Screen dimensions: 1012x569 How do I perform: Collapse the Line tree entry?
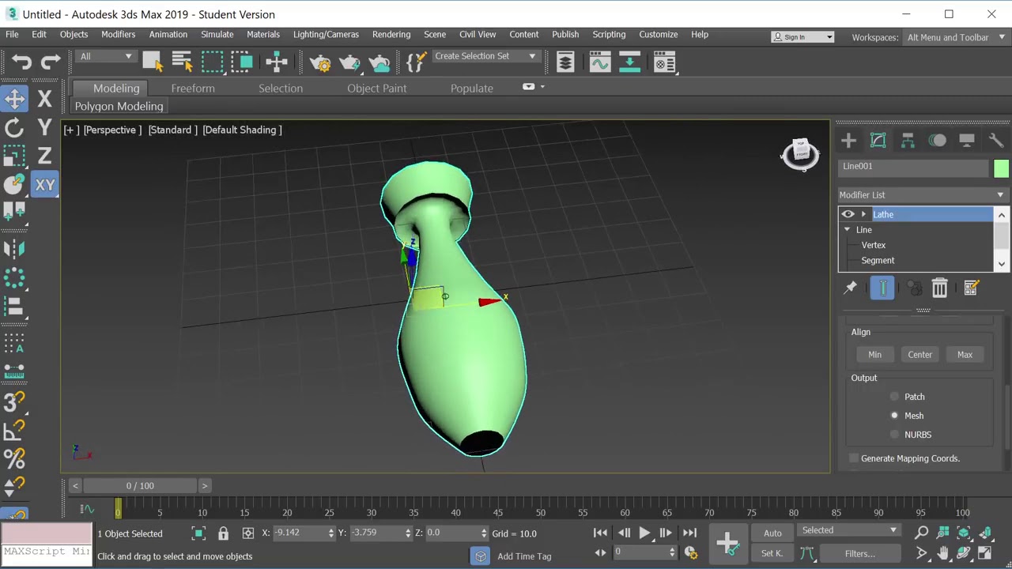[x=847, y=230]
